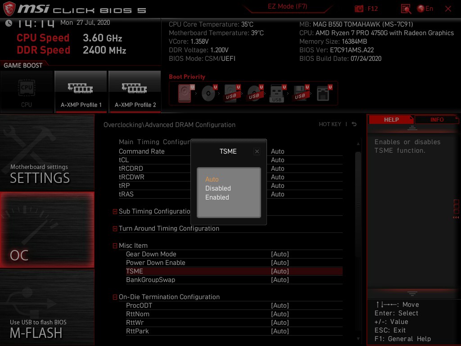Click the back arrow next to HOT KEY
The height and width of the screenshot is (346, 461).
point(354,124)
